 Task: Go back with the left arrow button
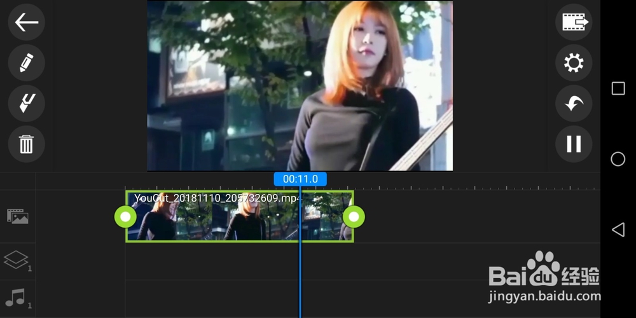26,22
